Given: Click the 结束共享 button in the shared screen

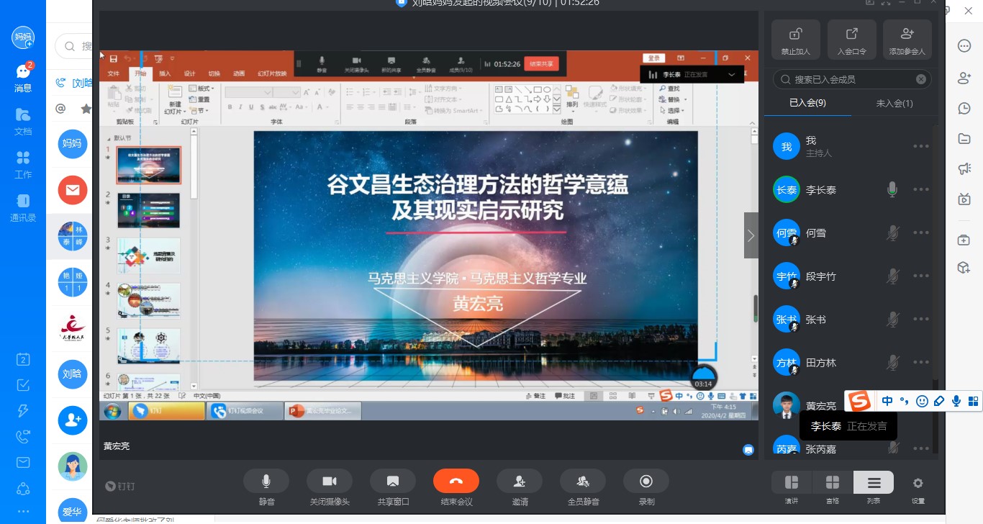Looking at the screenshot, I should pyautogui.click(x=541, y=64).
